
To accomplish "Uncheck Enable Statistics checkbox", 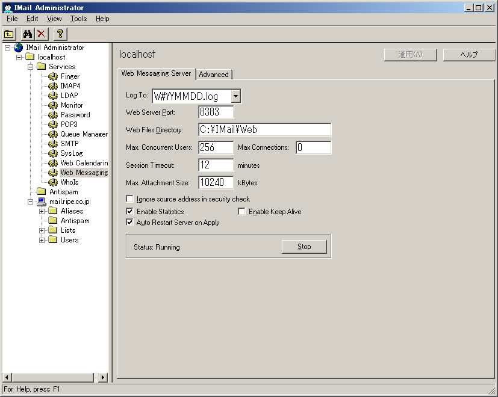I will [129, 211].
